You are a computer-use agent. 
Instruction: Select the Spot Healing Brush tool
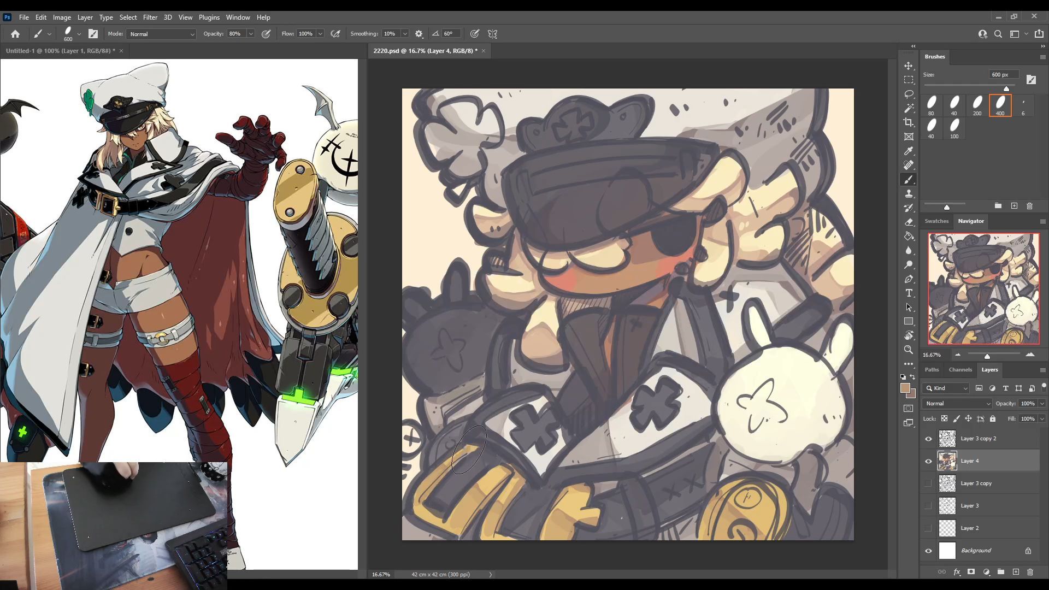click(x=909, y=165)
